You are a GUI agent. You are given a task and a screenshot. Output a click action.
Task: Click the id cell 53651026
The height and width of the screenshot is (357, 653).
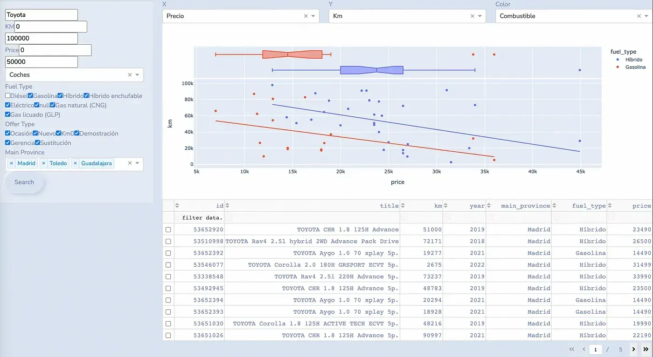199,335
